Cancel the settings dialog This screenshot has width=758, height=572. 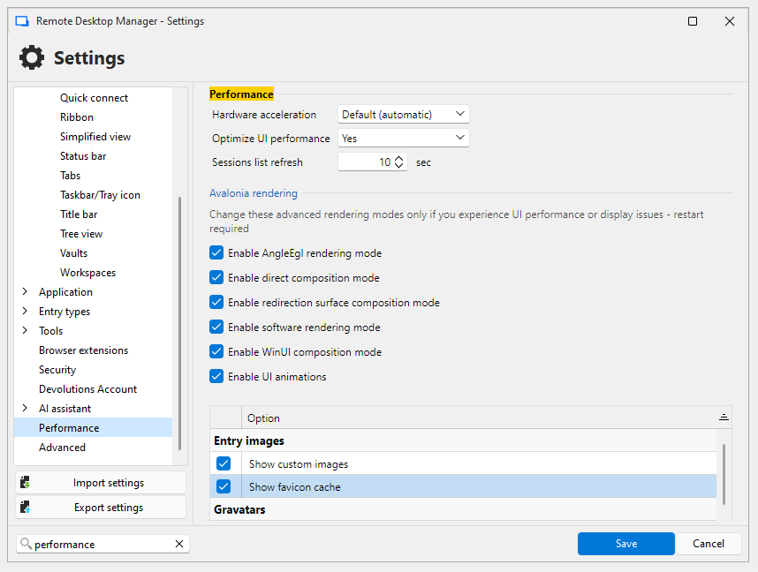click(709, 544)
